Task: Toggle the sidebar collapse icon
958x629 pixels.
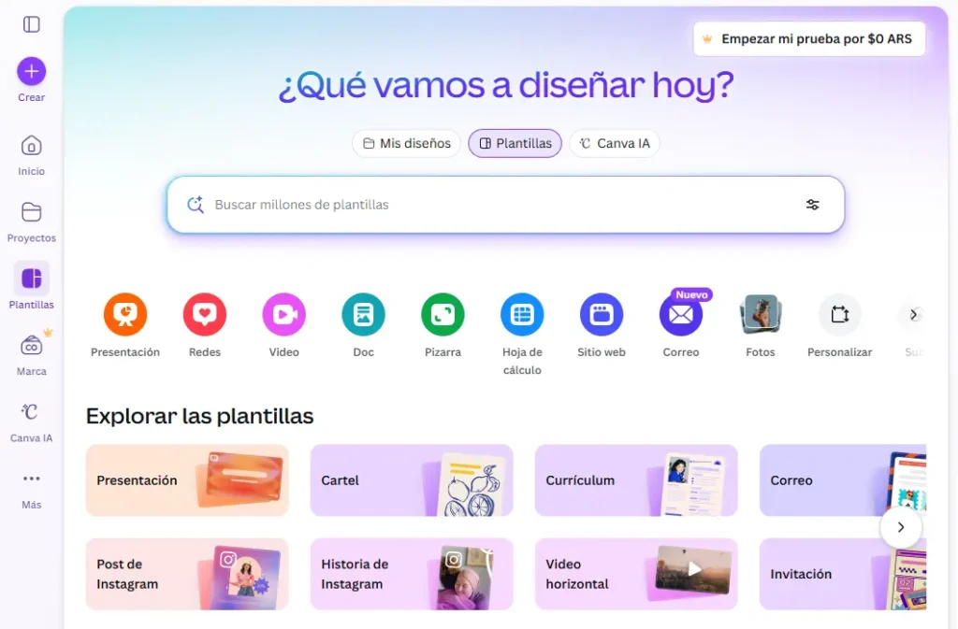Action: (32, 24)
